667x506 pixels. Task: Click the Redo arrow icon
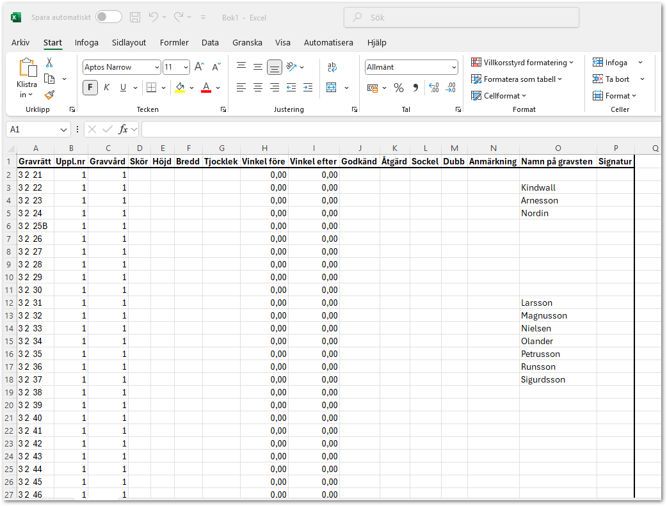179,17
